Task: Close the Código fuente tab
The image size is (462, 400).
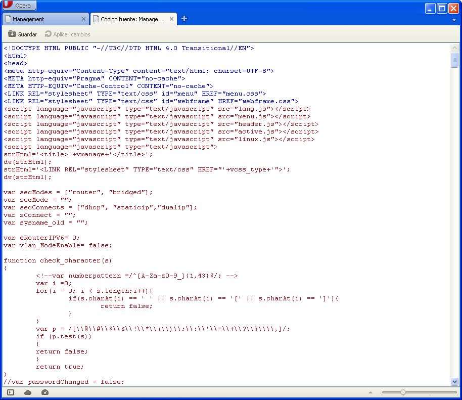Action: (171, 19)
